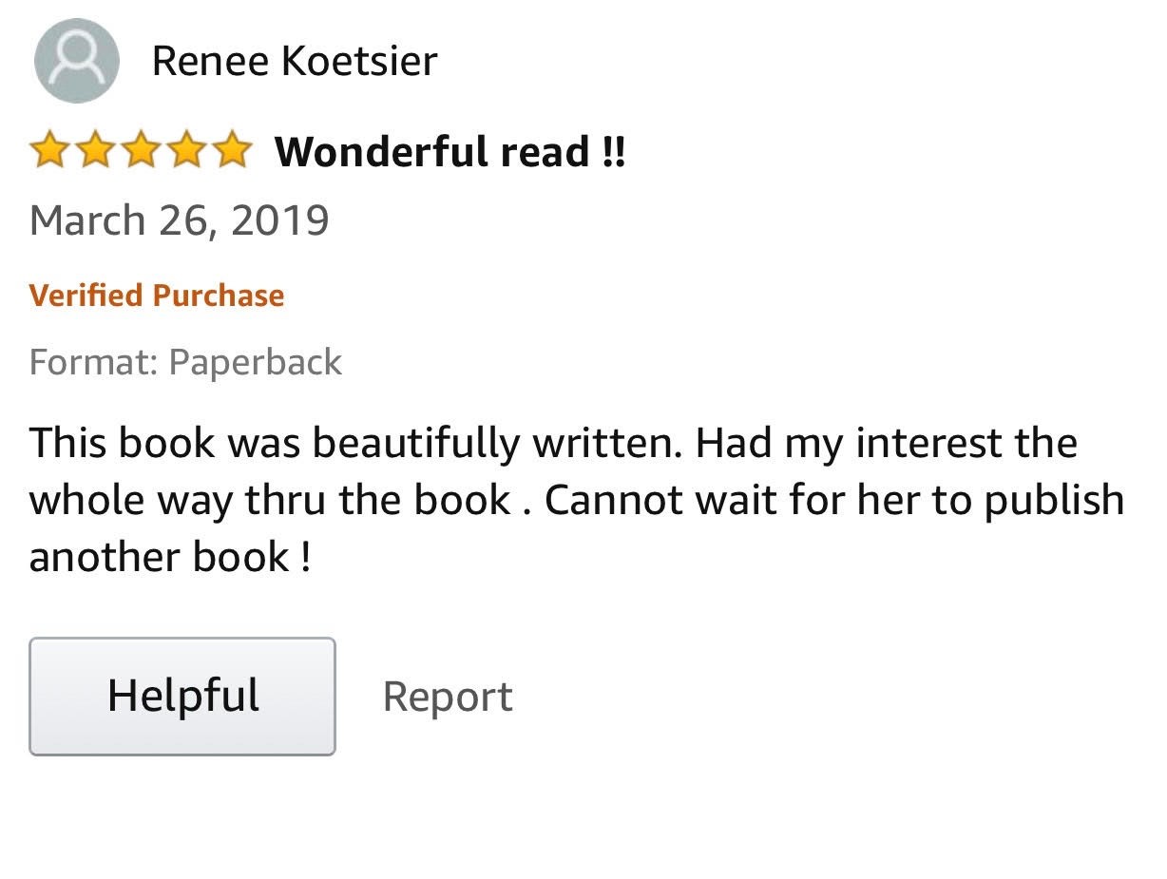Click the 'Wonderful read !!' review title
The height and width of the screenshot is (879, 1167).
[450, 152]
